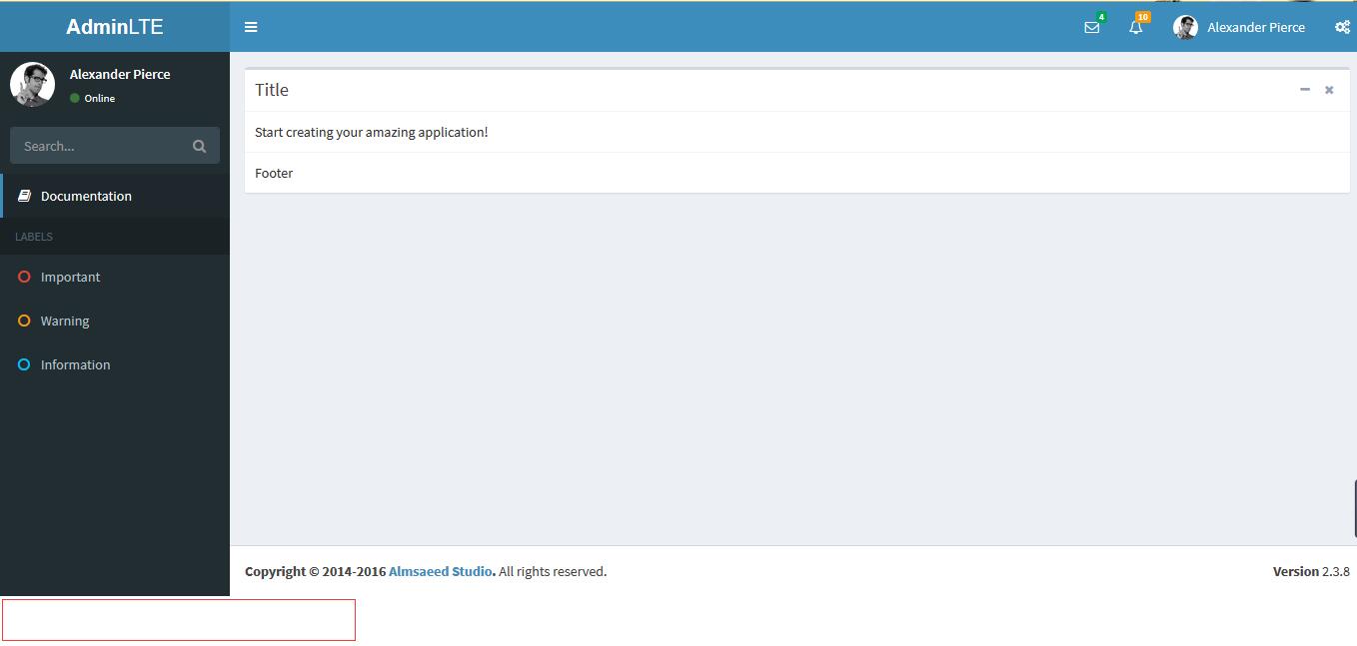Image resolution: width=1357 pixels, height=646 pixels.
Task: Click Alexander Pierce name in the sidebar
Action: pyautogui.click(x=120, y=74)
